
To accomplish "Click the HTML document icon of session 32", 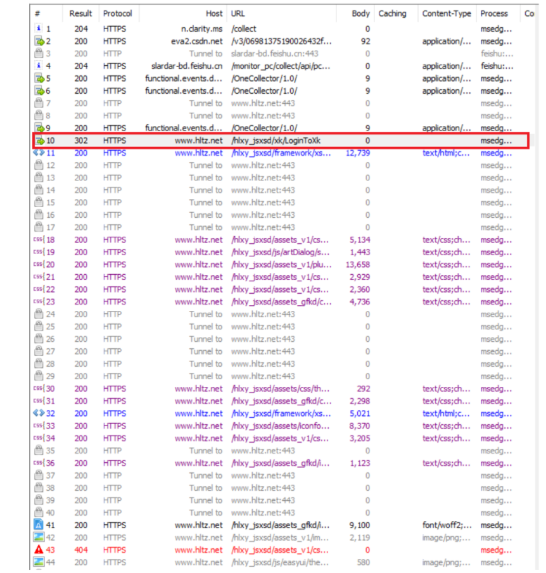I will pyautogui.click(x=39, y=413).
